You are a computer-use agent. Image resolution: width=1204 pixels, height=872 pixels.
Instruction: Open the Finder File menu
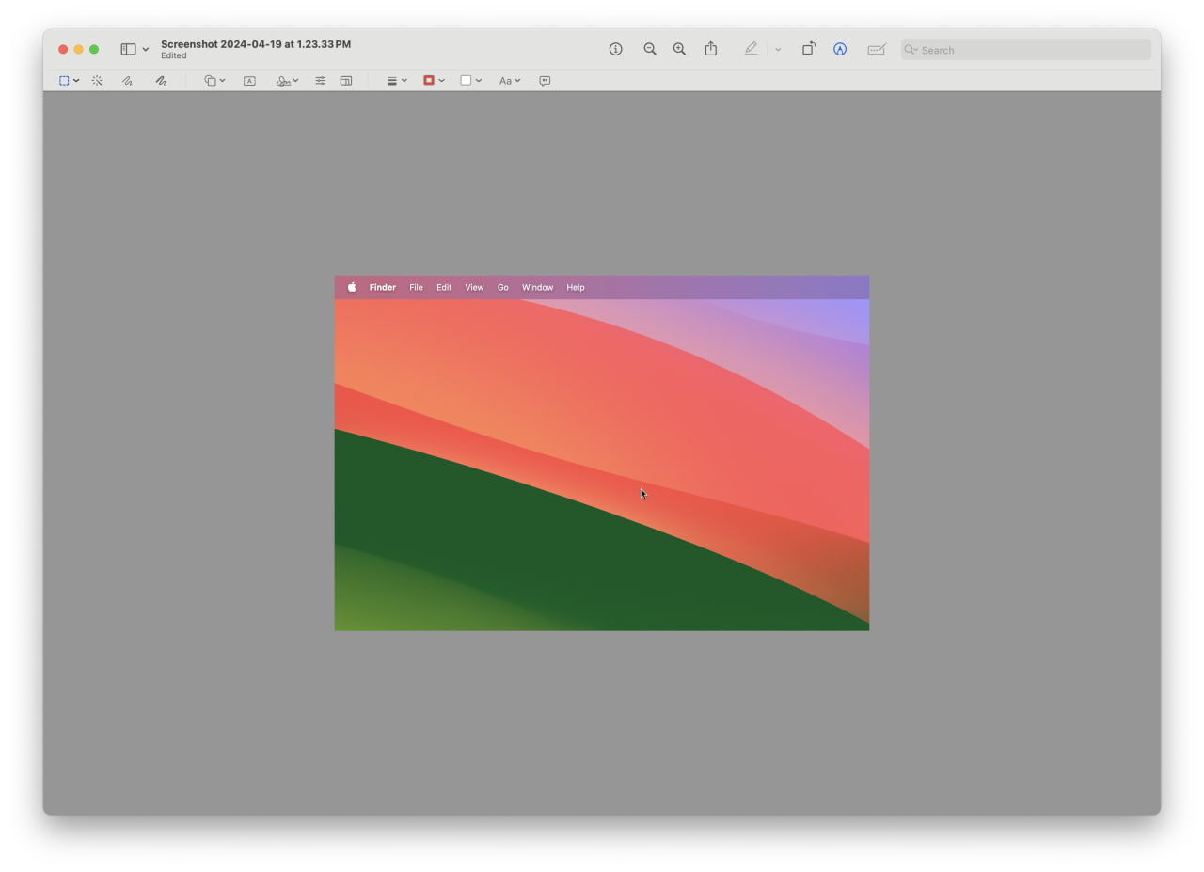tap(416, 287)
